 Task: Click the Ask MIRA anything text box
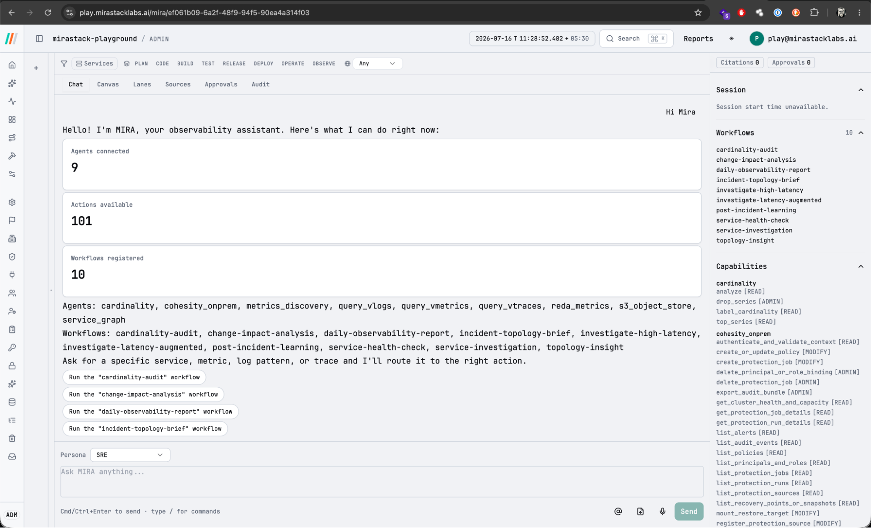pos(382,482)
